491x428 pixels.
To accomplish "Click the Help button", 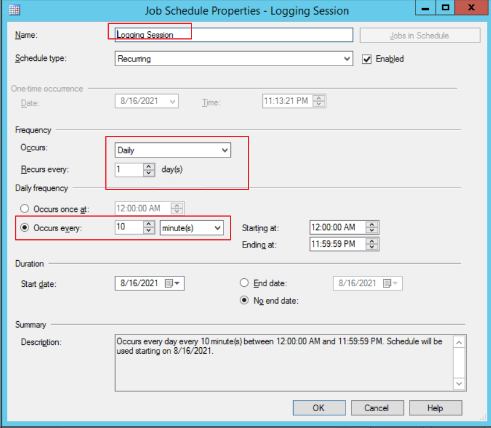I will coord(436,408).
